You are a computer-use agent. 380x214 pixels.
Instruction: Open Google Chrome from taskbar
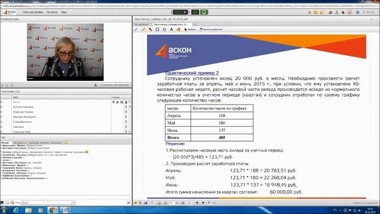pos(53,210)
